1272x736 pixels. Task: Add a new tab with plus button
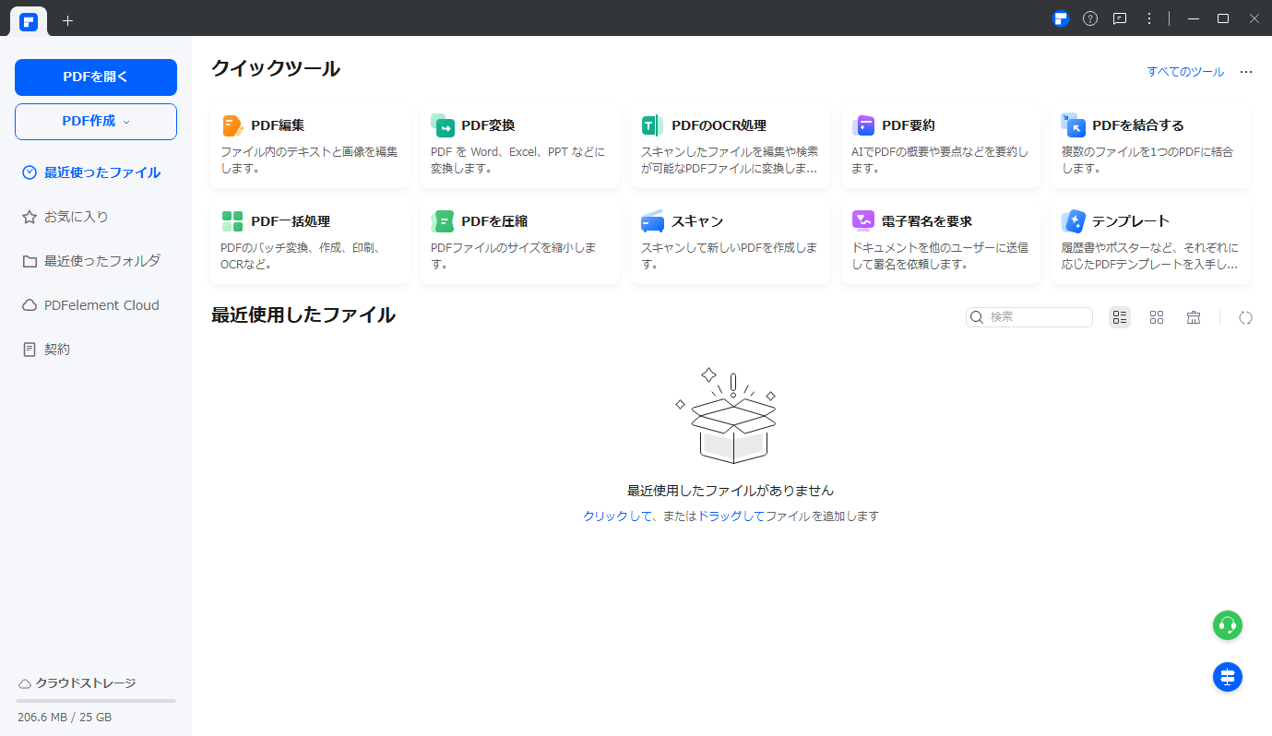pyautogui.click(x=67, y=20)
